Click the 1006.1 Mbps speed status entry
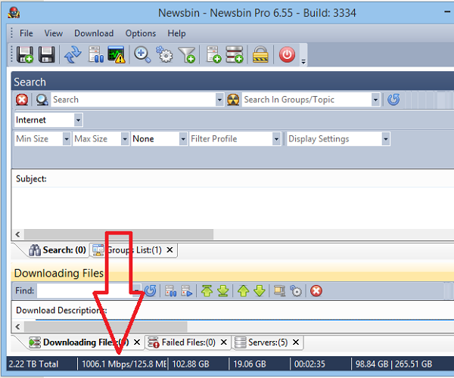The height and width of the screenshot is (378, 454). tap(124, 364)
